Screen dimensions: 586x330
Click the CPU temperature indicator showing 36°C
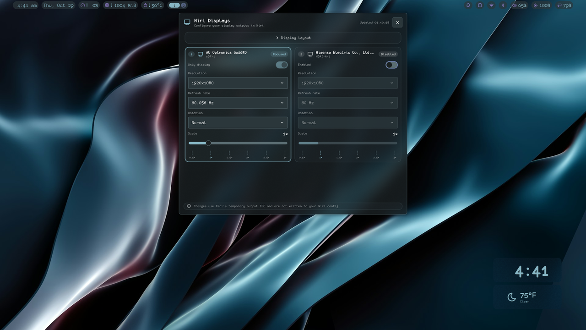click(x=153, y=5)
